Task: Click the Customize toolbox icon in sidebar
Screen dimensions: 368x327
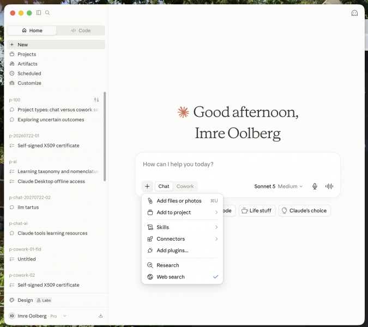Action: (x=12, y=83)
